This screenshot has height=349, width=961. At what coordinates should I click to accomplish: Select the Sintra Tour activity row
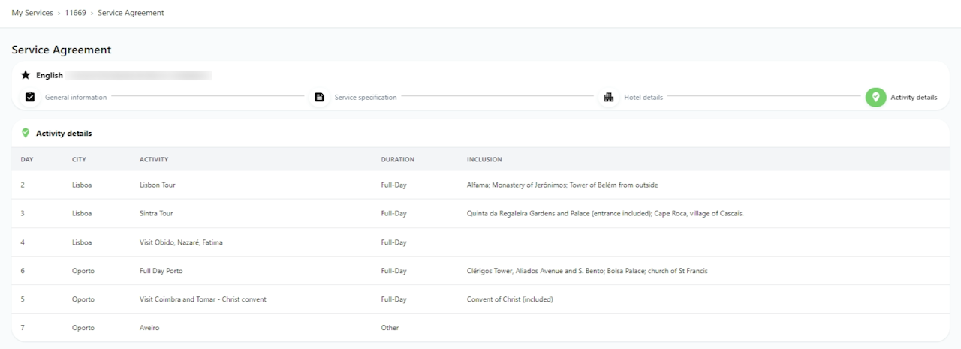pos(156,213)
